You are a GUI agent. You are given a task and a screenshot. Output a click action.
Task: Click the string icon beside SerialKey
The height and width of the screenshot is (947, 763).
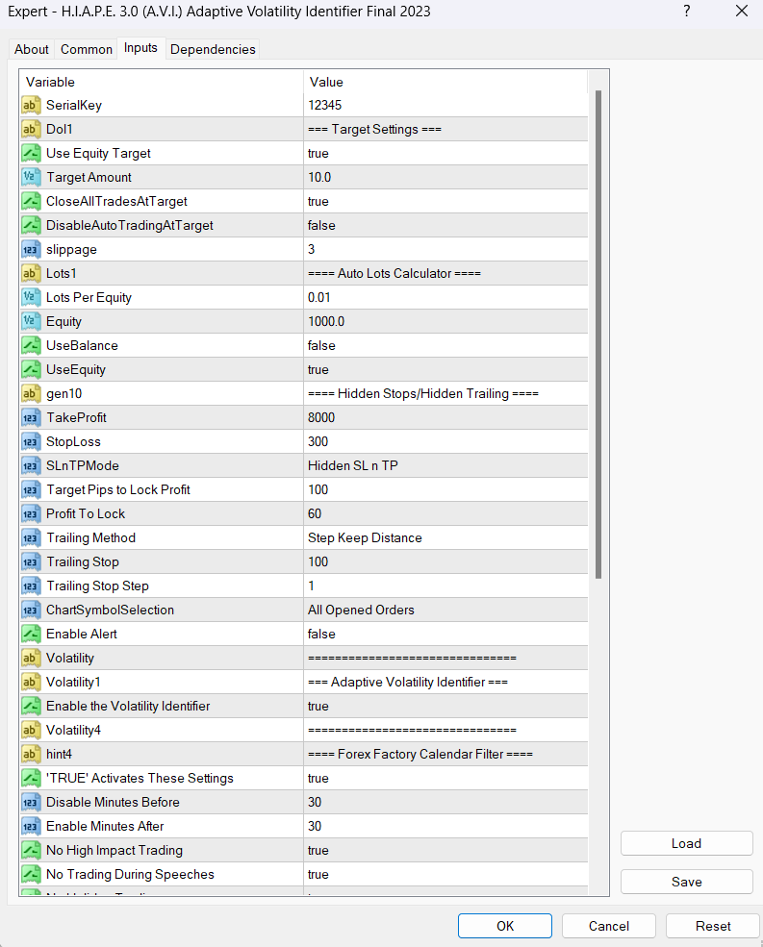tap(31, 106)
